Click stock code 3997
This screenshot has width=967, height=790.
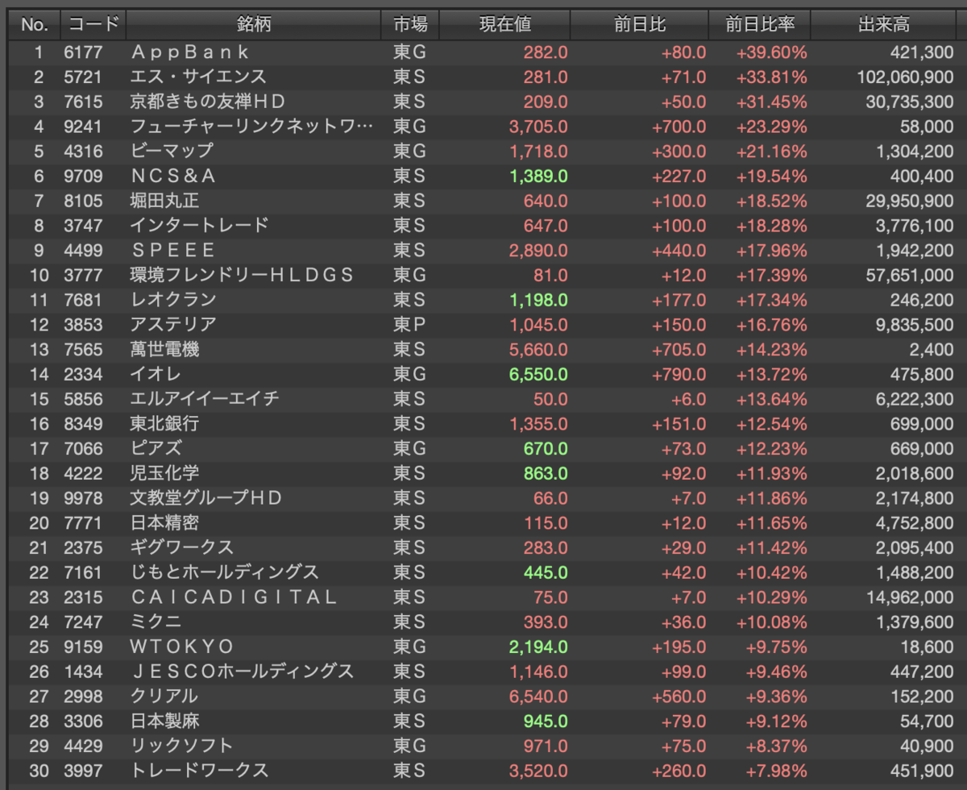coord(84,770)
